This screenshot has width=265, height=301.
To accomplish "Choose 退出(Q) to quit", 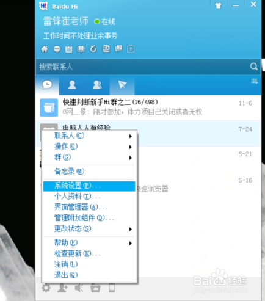I will (89, 275).
